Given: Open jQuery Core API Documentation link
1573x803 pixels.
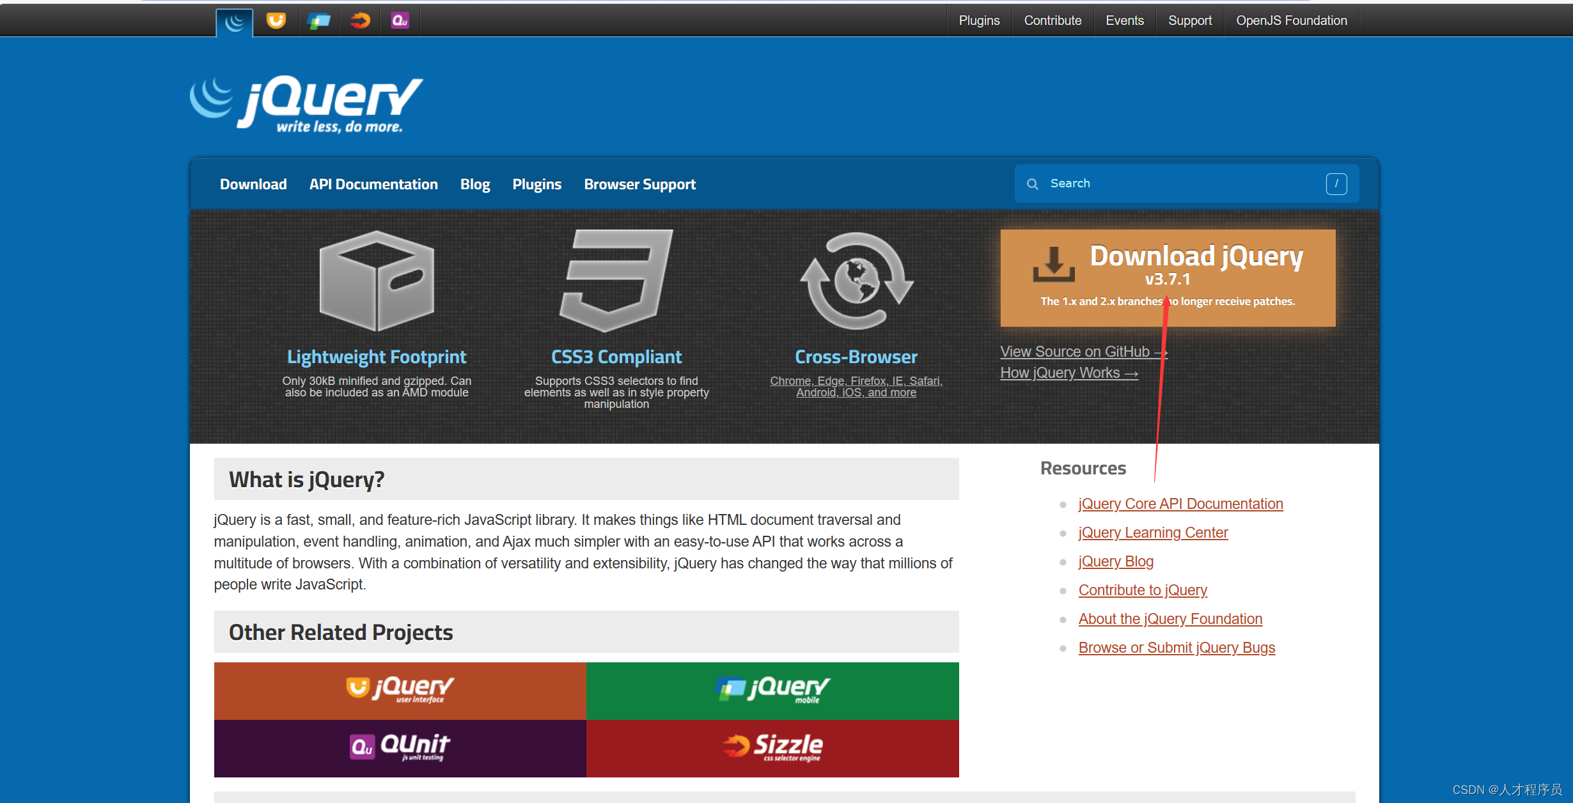Looking at the screenshot, I should [x=1180, y=504].
